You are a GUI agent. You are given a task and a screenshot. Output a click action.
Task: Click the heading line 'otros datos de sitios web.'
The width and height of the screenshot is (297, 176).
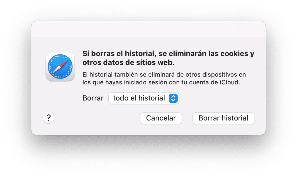click(x=128, y=62)
